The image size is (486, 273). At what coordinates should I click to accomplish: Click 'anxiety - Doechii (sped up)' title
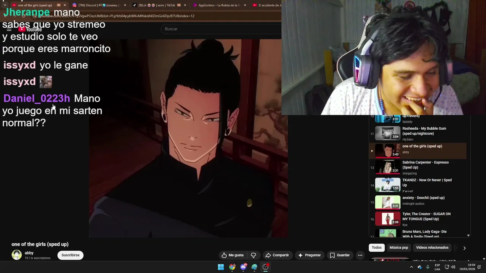(423, 198)
